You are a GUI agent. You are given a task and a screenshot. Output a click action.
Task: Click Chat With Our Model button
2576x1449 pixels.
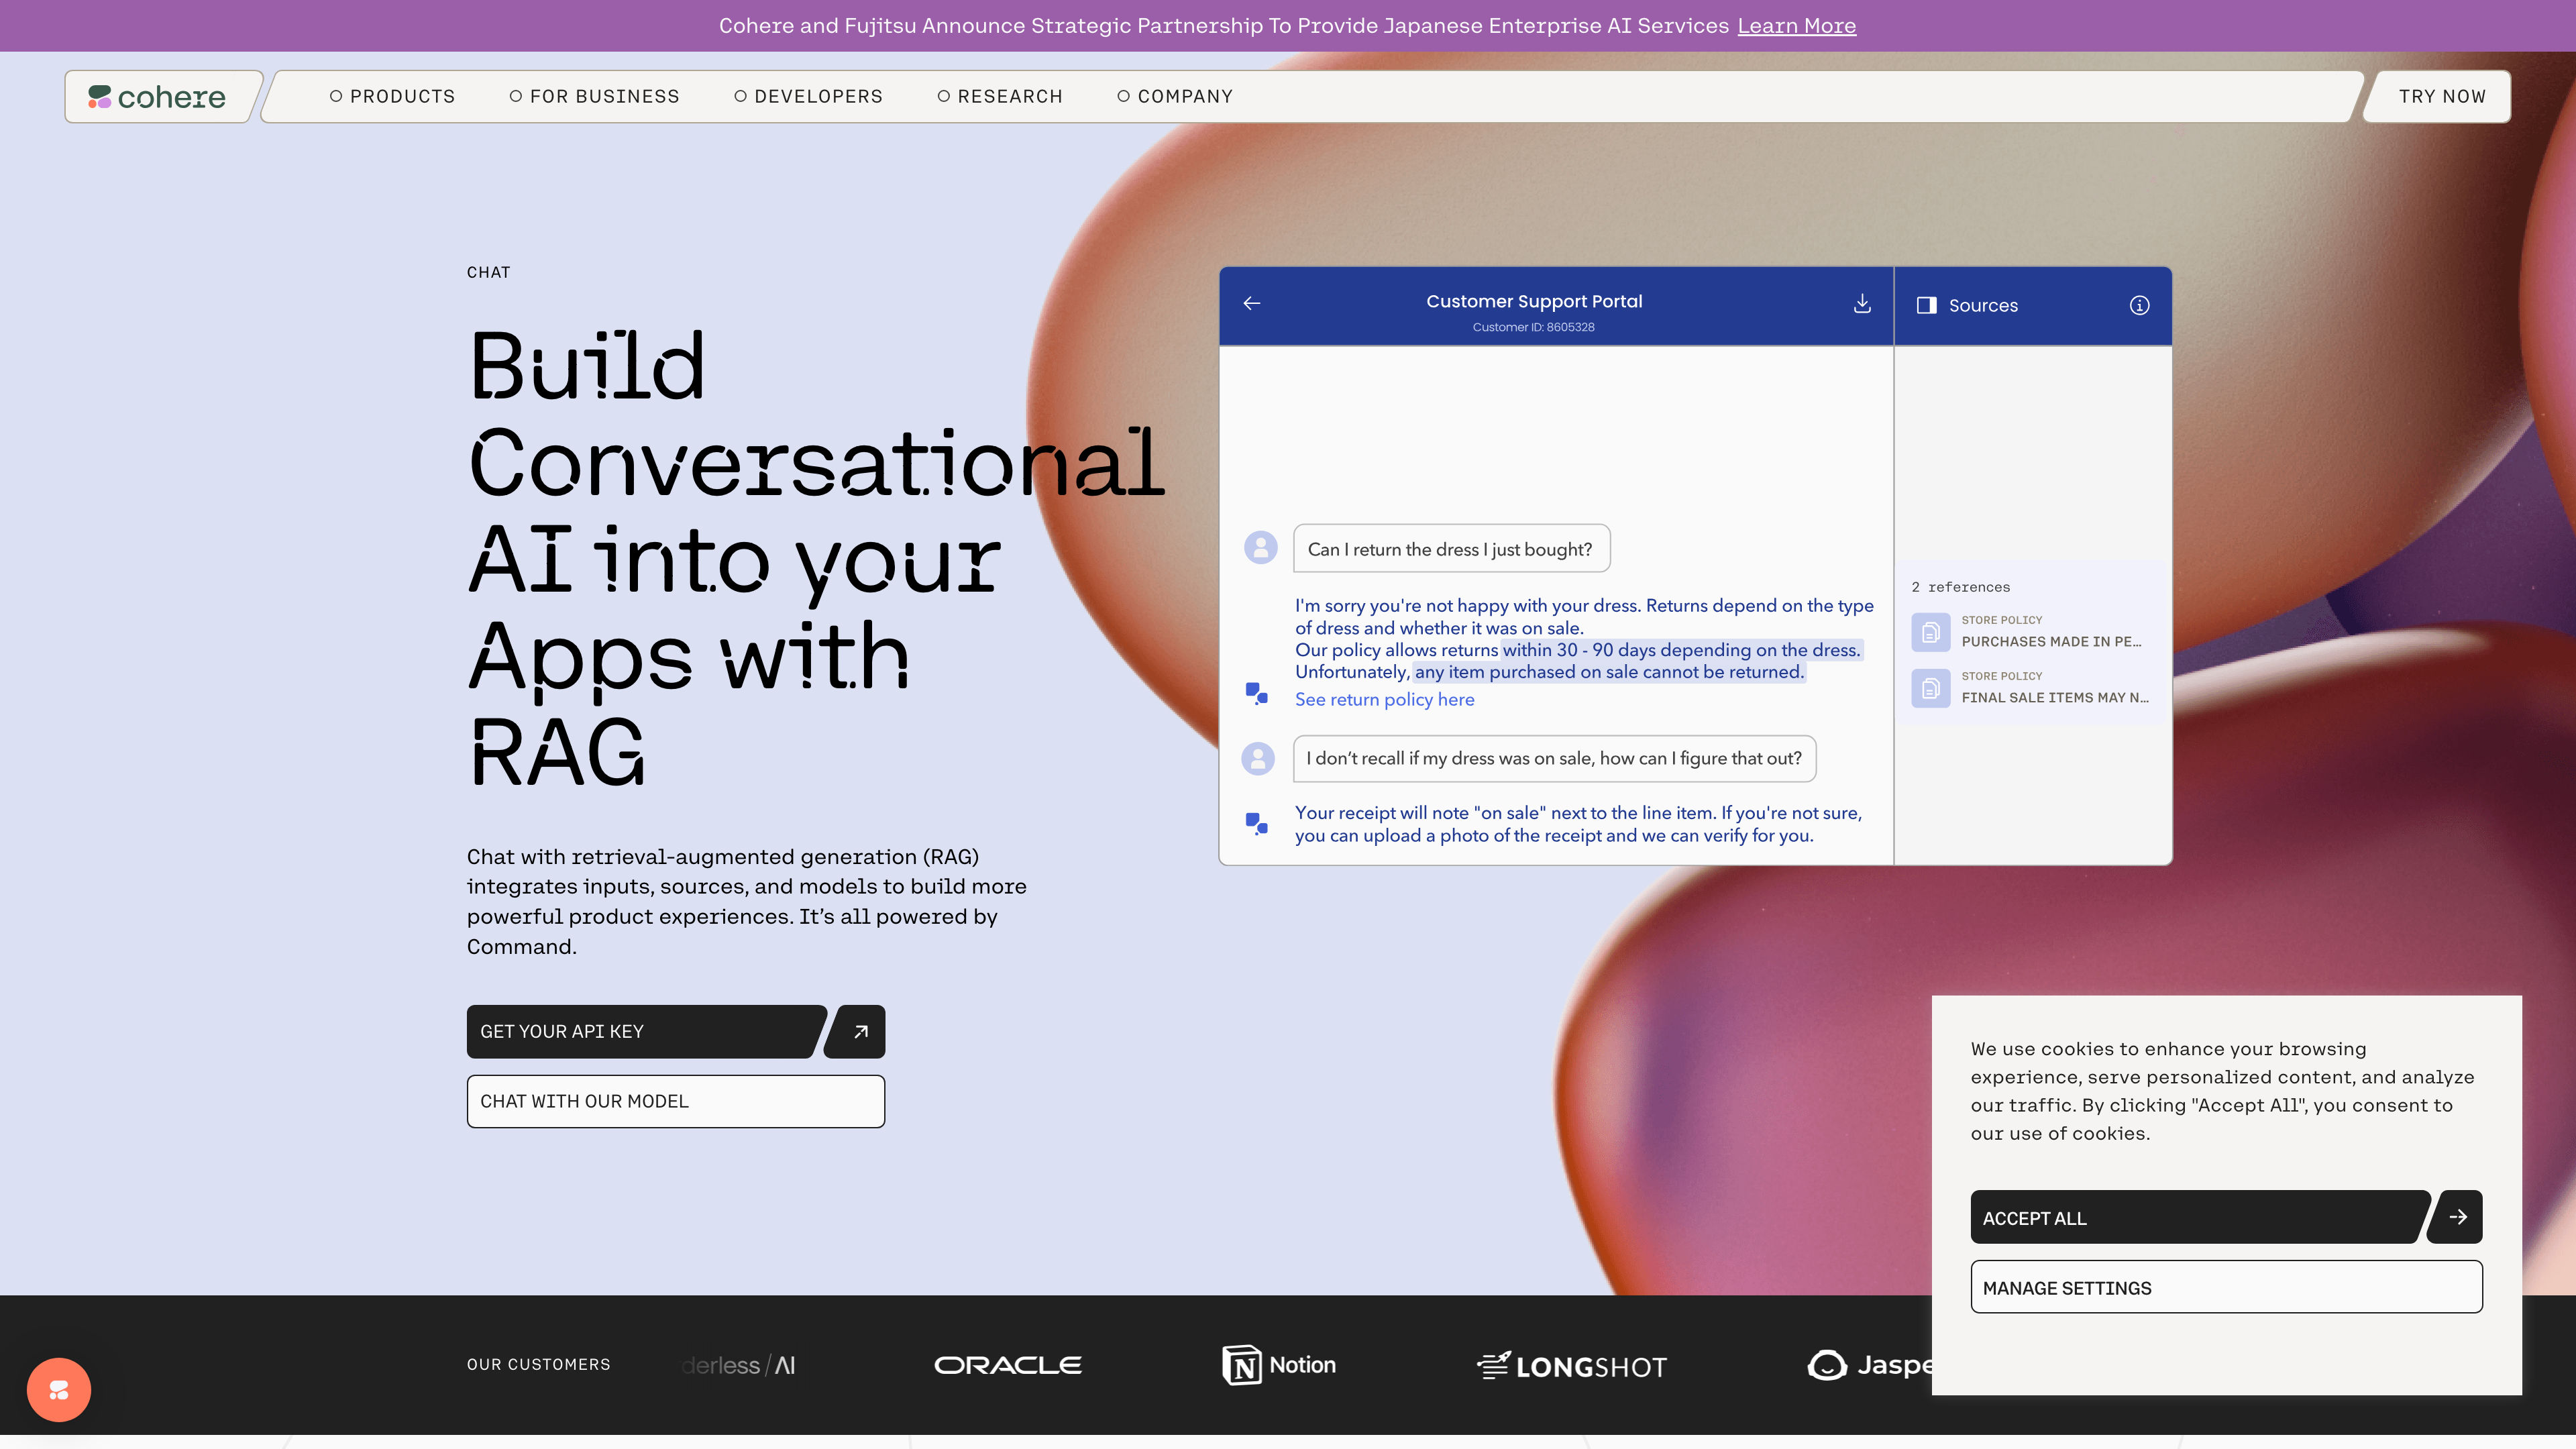click(675, 1101)
